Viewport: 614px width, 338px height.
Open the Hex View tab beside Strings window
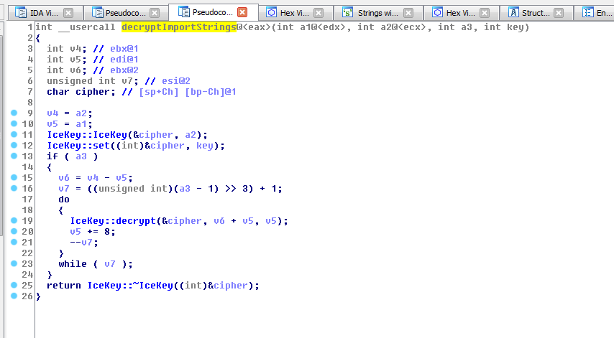pos(460,13)
